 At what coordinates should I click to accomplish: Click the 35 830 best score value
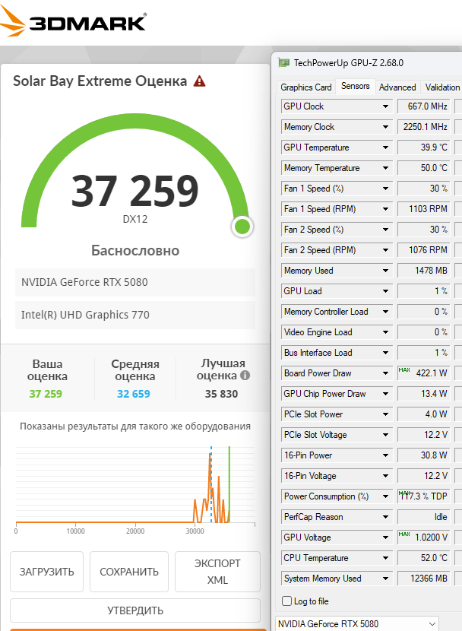[x=222, y=394]
